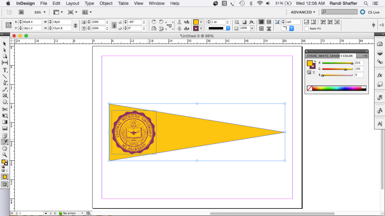This screenshot has width=385, height=216.
Task: Toggle no text wrap icon
Action: coord(261,22)
